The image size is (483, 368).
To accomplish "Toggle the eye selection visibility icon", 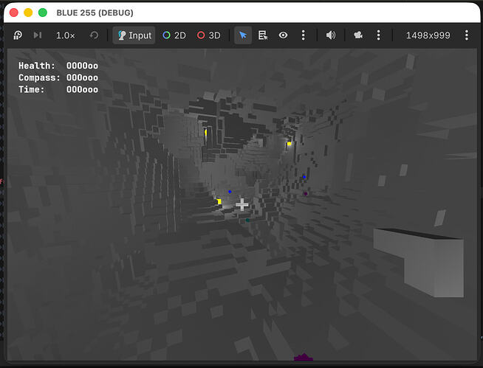I will click(x=283, y=35).
